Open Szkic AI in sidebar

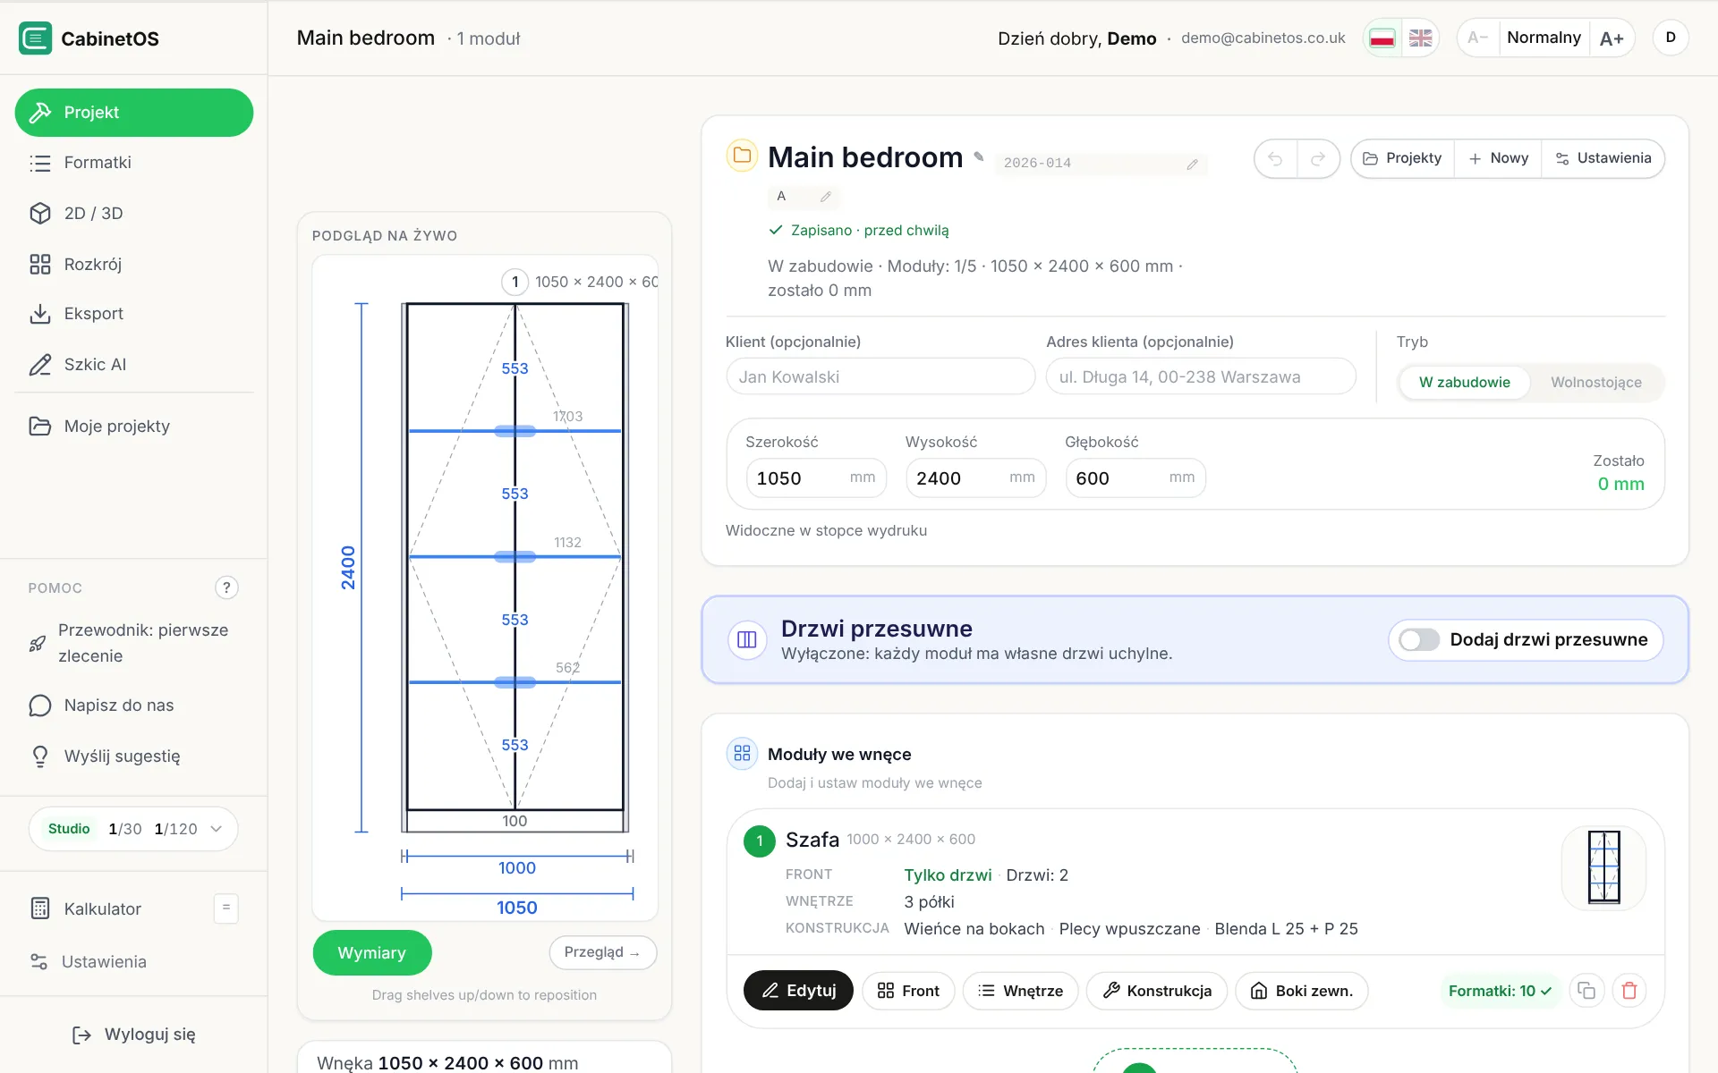(134, 365)
